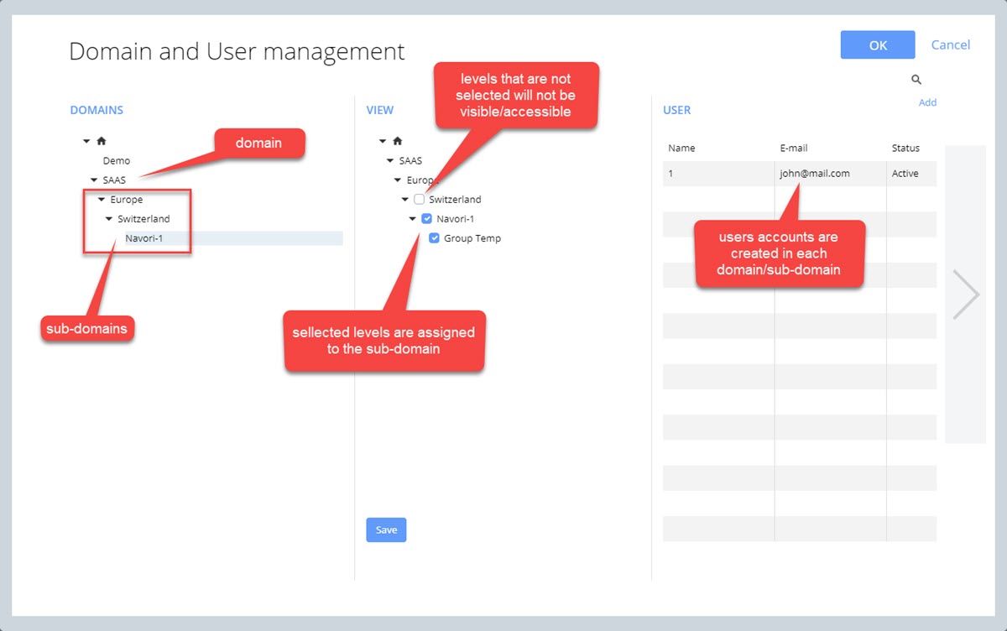Click the VIEW panel heading
Screen dimensions: 1007x631
[x=380, y=110]
